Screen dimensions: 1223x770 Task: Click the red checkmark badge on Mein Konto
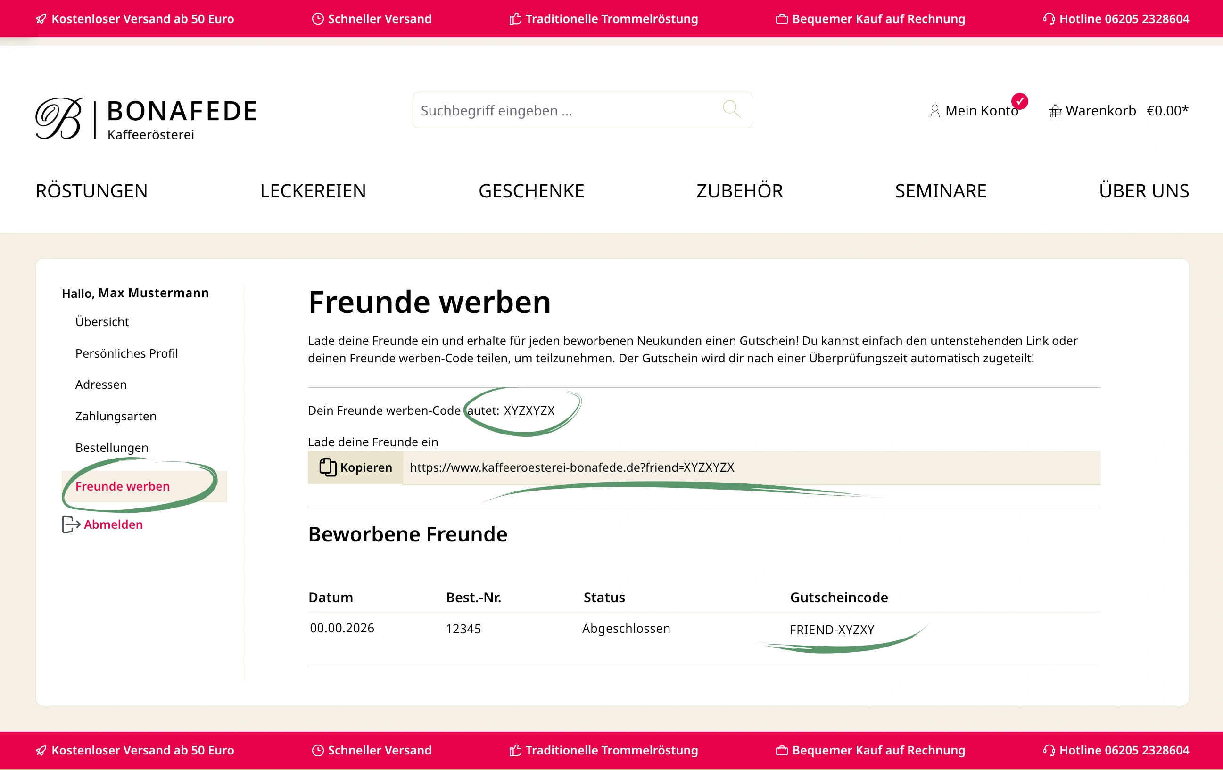pos(1019,101)
